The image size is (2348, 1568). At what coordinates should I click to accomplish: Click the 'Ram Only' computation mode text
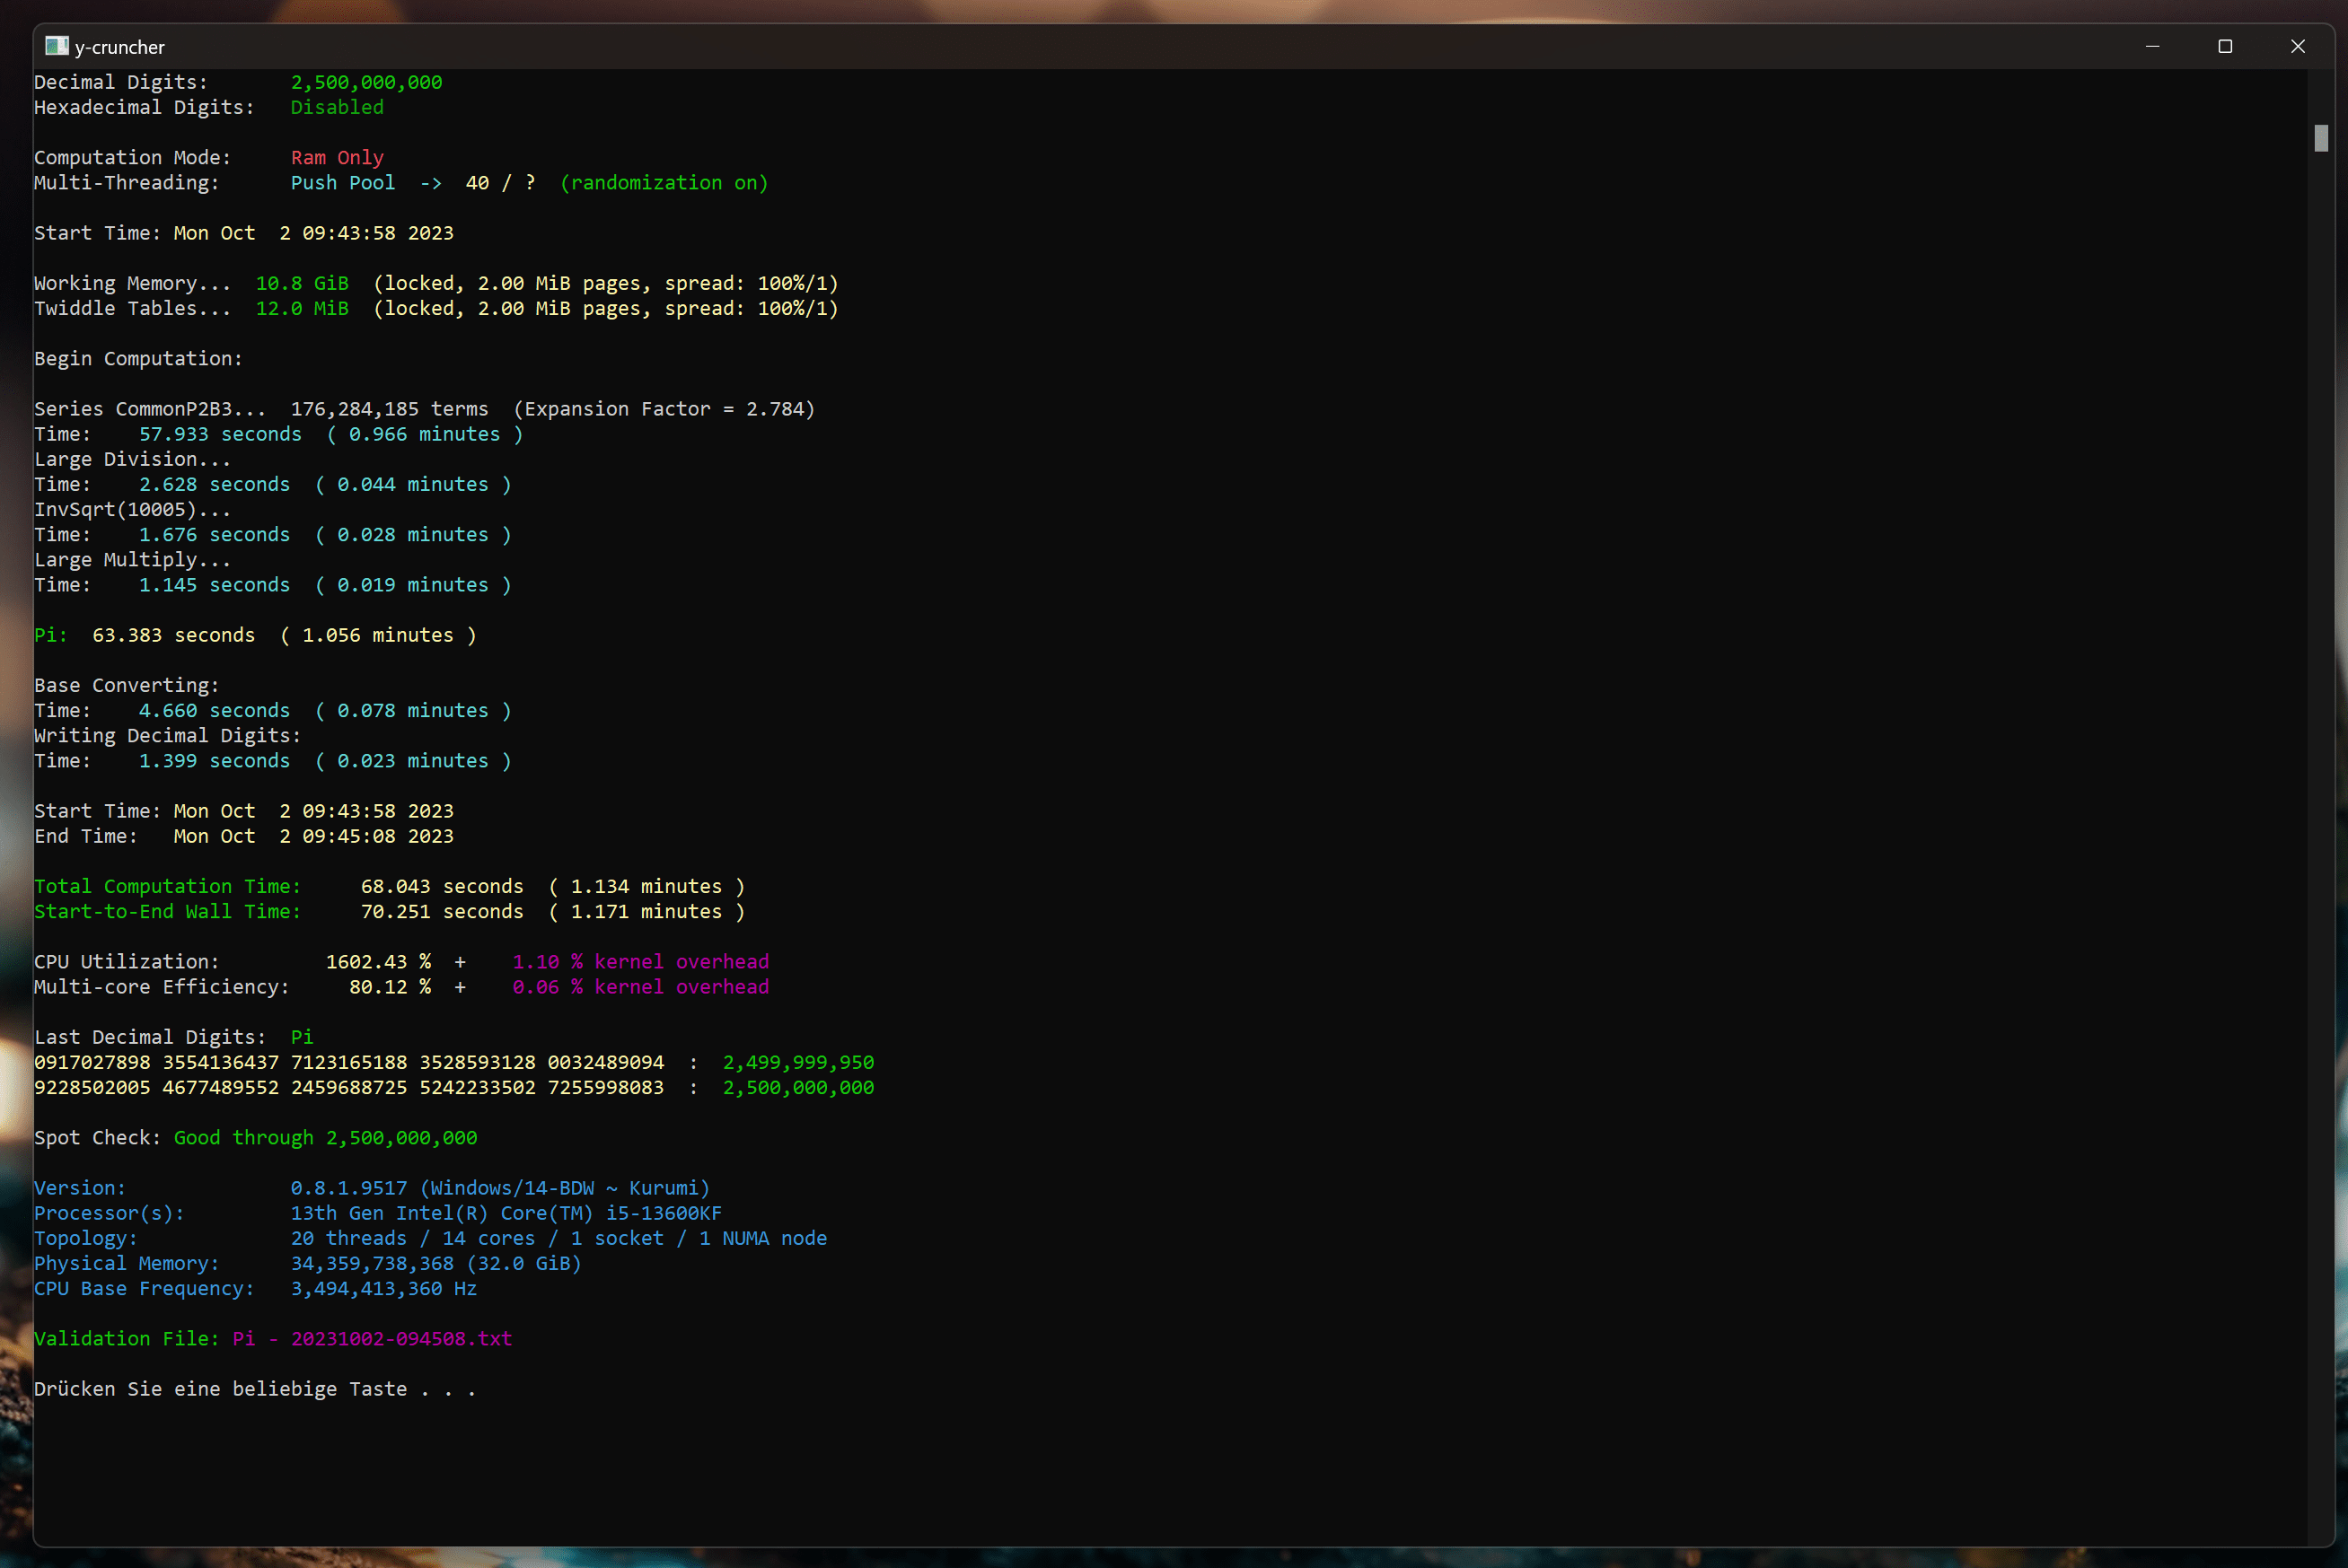(337, 157)
